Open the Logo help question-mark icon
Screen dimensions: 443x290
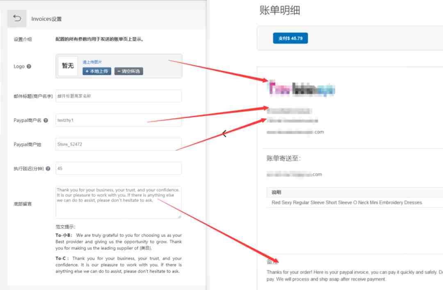pos(29,66)
